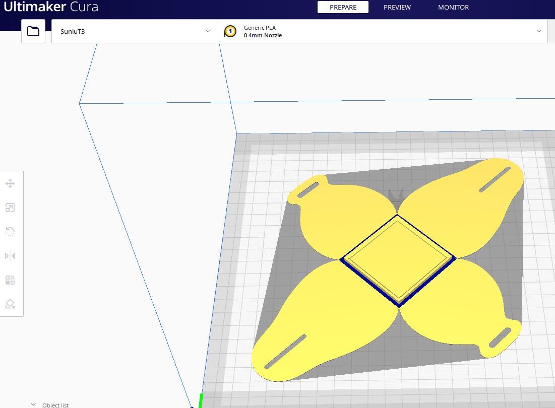555x408 pixels.
Task: Expand the Object list chevron
Action: pos(33,404)
